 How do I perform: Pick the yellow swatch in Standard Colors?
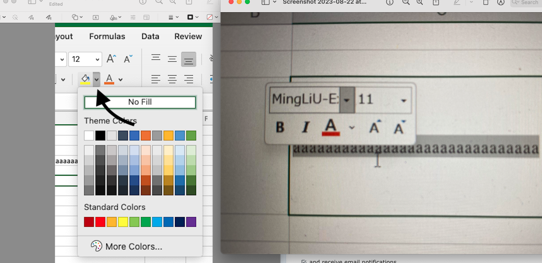click(123, 222)
